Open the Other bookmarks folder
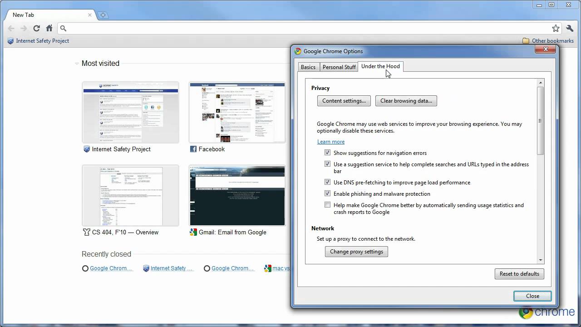The width and height of the screenshot is (581, 327). (548, 40)
